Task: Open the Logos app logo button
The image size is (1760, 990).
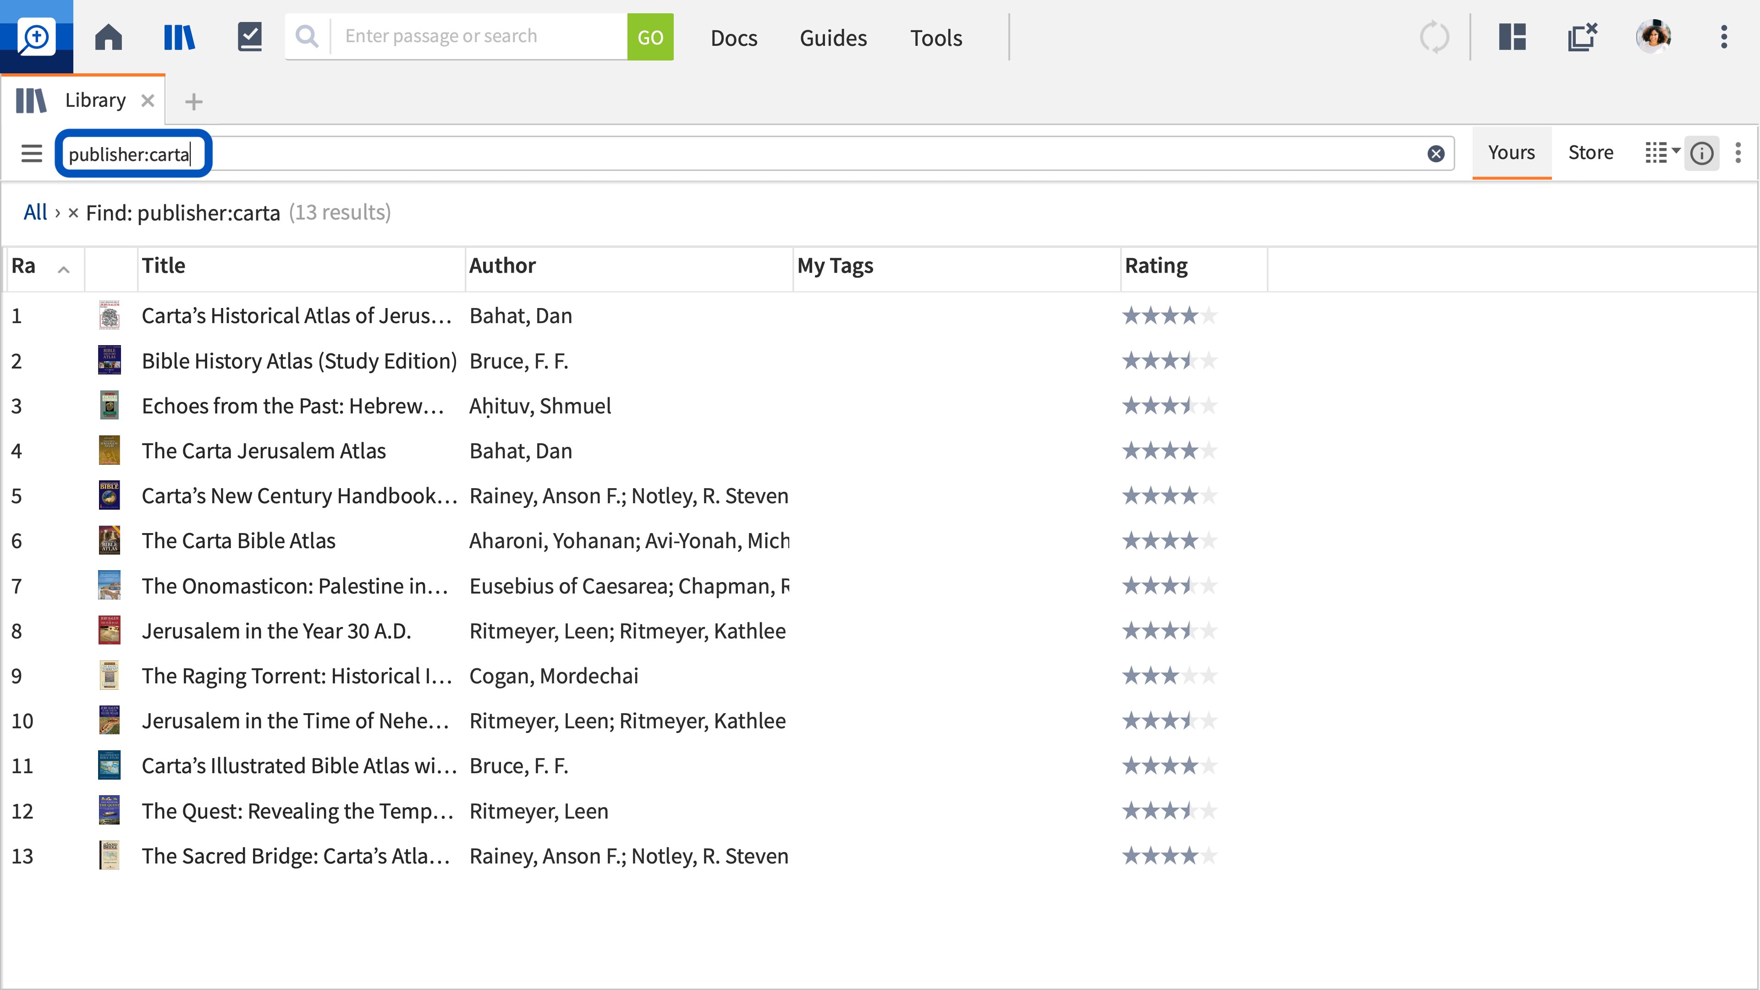Action: click(x=36, y=36)
